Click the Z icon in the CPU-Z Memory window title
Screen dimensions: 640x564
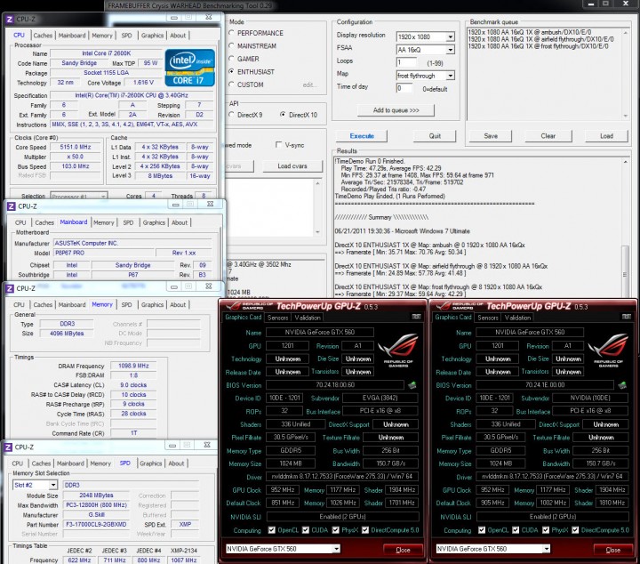coord(10,289)
